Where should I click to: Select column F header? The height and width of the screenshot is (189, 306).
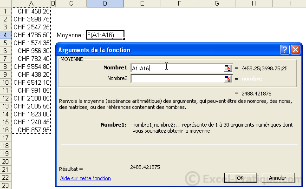point(179,3)
